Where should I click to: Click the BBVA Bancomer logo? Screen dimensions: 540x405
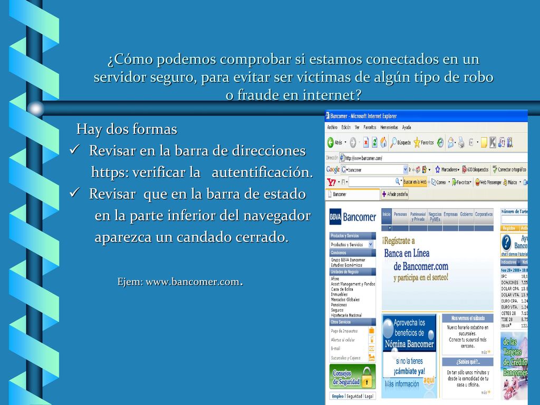coord(352,217)
